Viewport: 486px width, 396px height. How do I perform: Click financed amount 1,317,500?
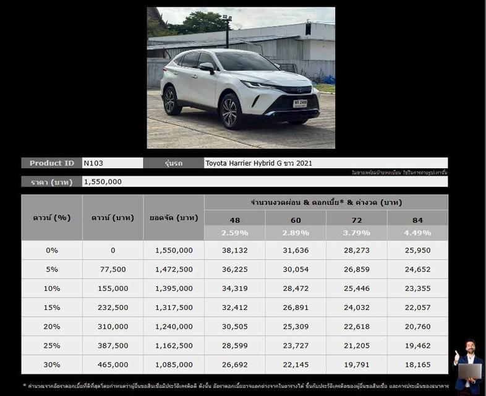(x=174, y=308)
